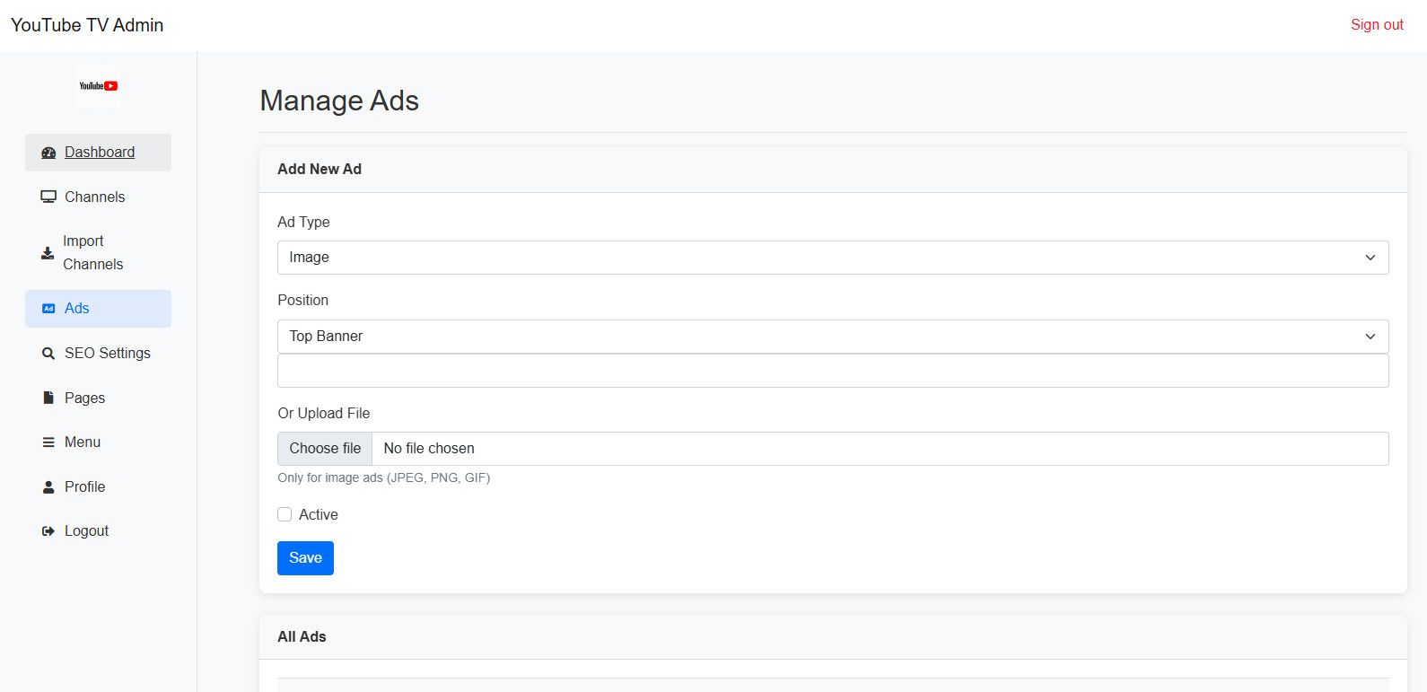Click the Ads icon in sidebar
The width and height of the screenshot is (1427, 692).
(x=48, y=309)
